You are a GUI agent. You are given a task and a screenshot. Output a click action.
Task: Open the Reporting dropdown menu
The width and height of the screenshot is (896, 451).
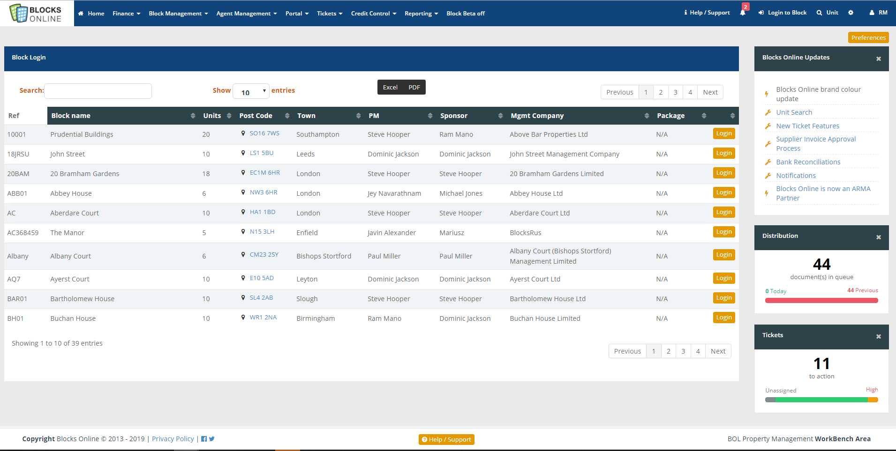click(422, 14)
